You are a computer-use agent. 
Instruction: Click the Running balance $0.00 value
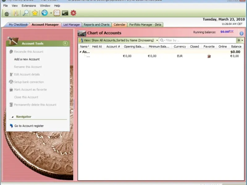pyautogui.click(x=225, y=32)
